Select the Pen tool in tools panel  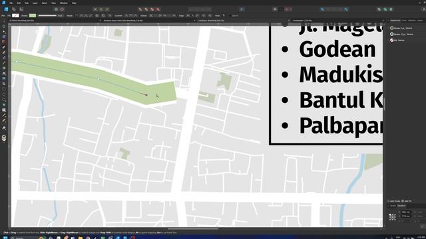tap(4, 47)
